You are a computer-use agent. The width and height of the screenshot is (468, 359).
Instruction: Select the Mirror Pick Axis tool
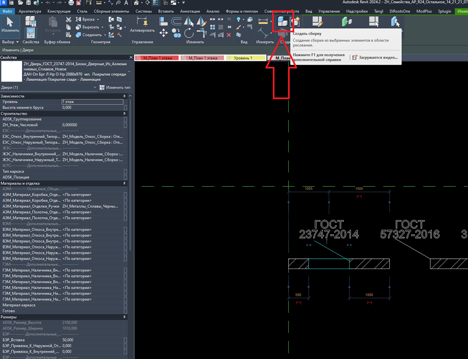click(x=188, y=21)
